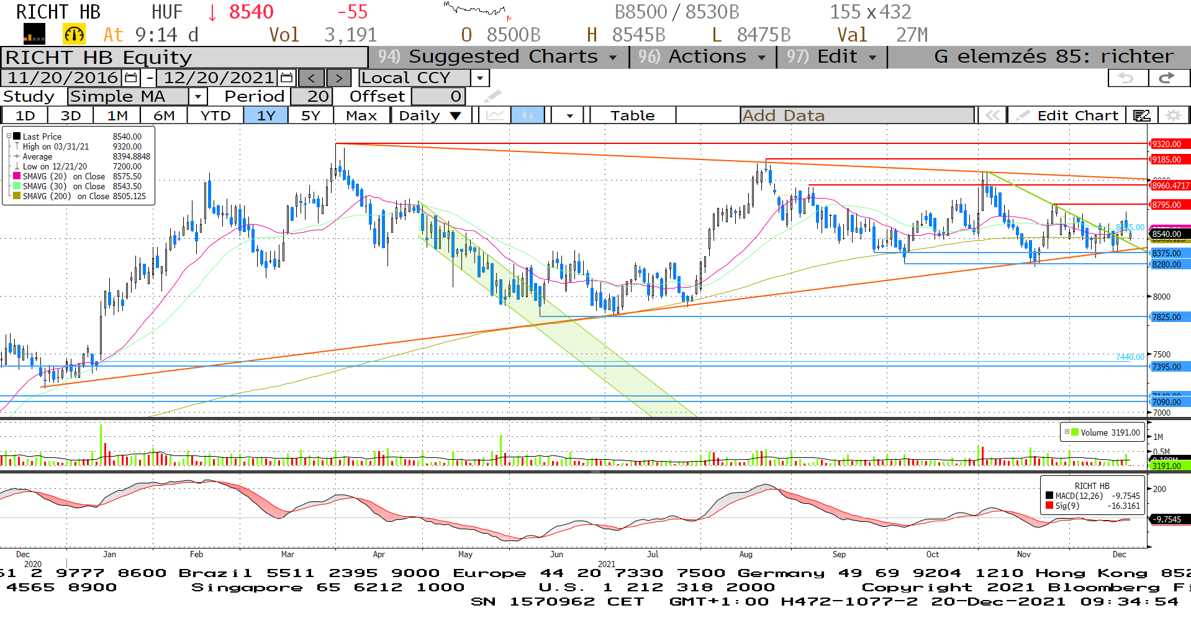Click the green Volume color swatch

click(1075, 432)
